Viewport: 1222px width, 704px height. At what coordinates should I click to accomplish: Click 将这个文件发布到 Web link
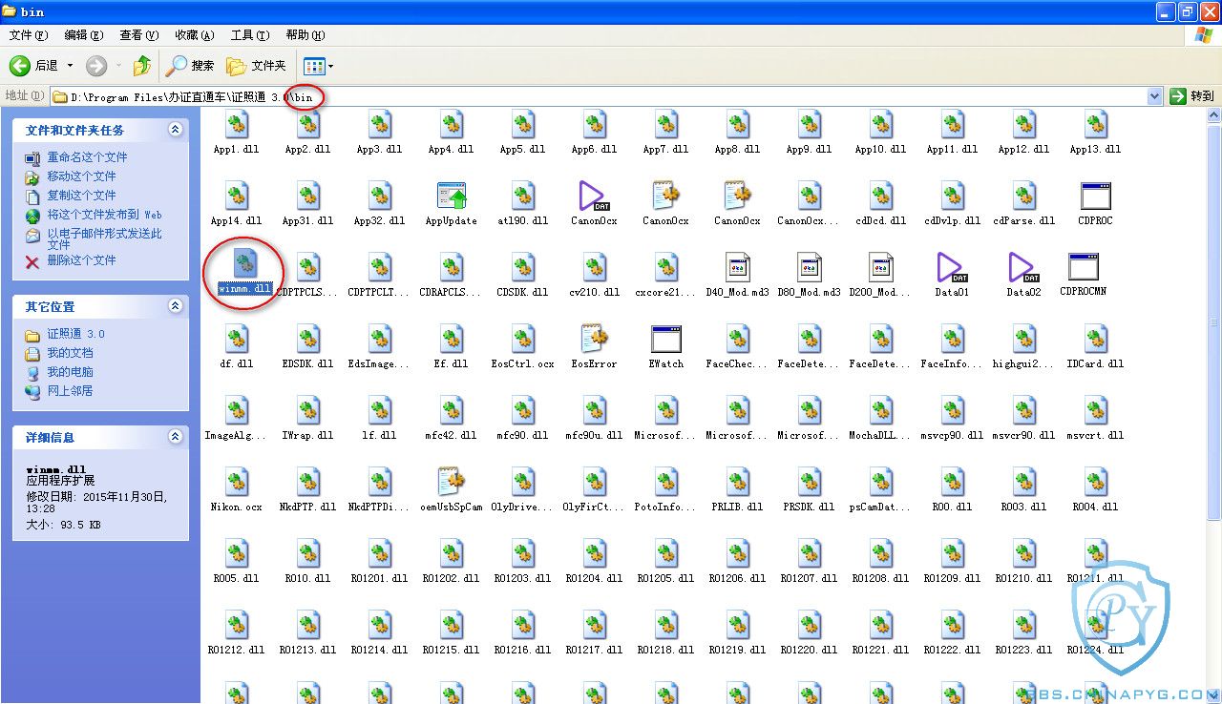tap(105, 215)
